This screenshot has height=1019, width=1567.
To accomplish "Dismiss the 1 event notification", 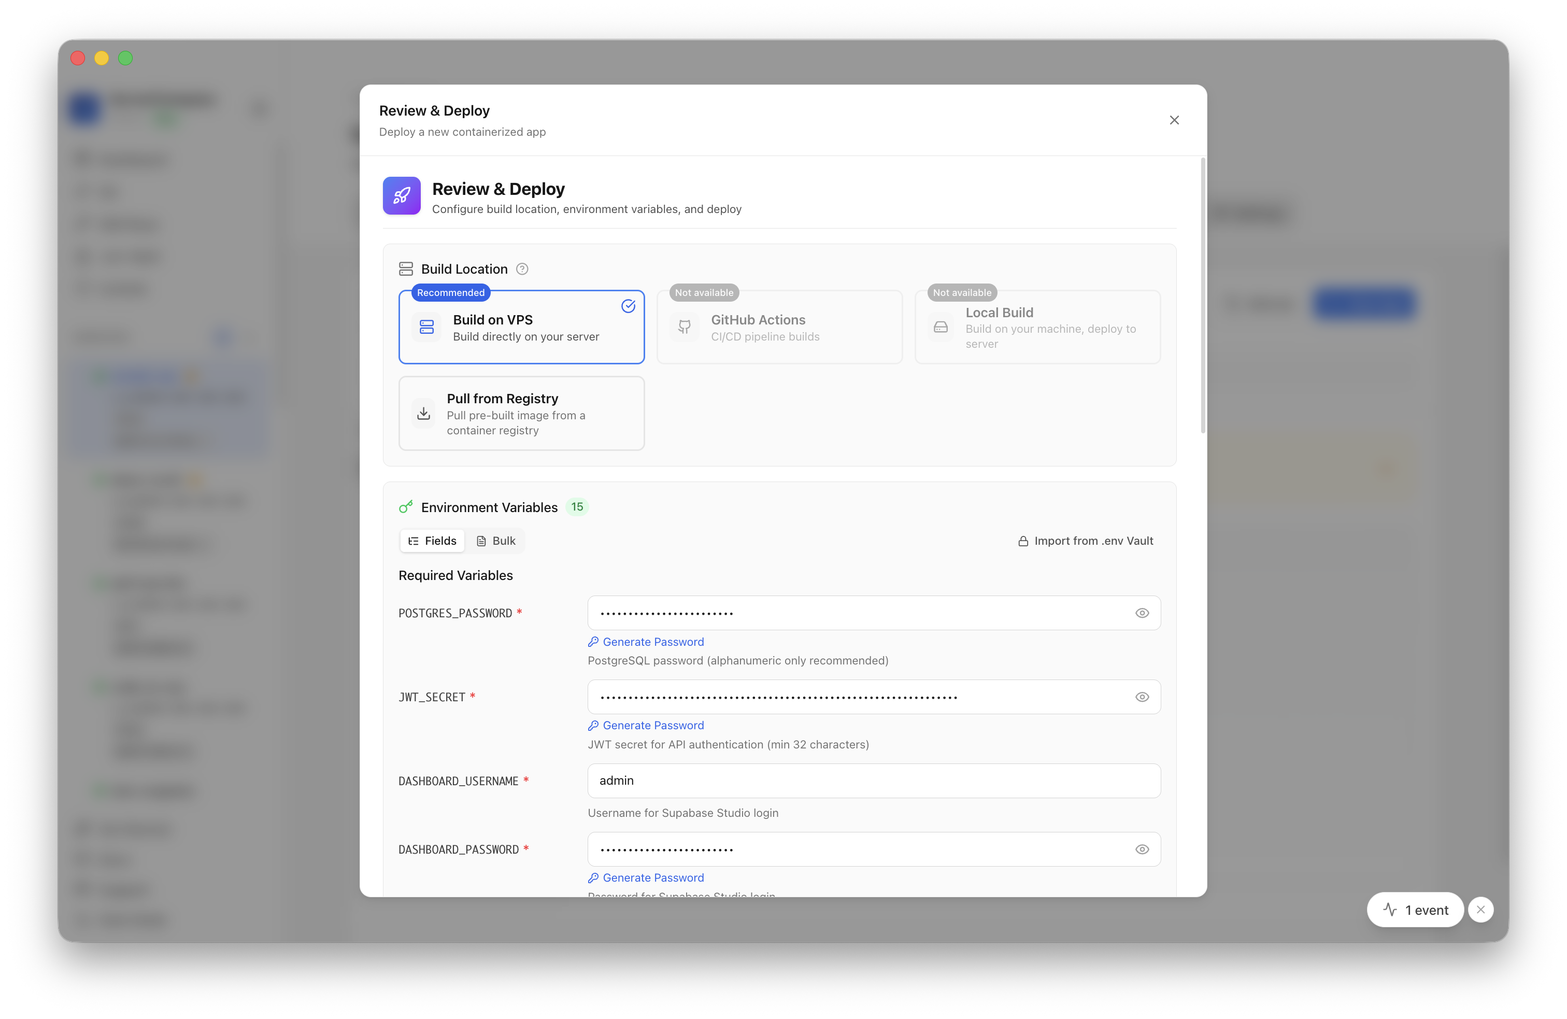I will 1481,910.
